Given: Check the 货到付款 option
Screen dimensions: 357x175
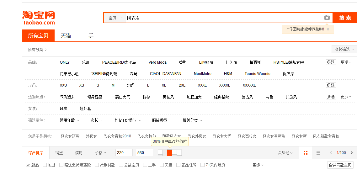Looking at the screenshot, I should (97, 165).
